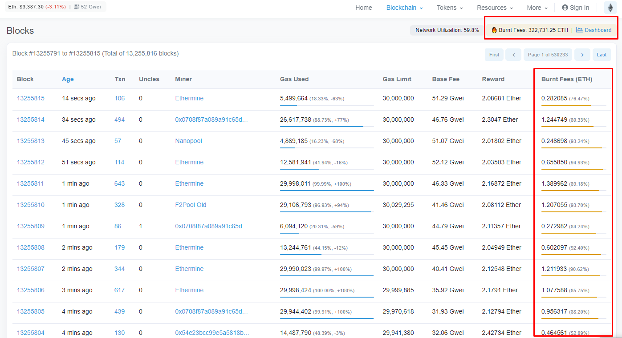Click the Ethereum logo icon in the header
Viewport: 622px width, 338px height.
[610, 8]
